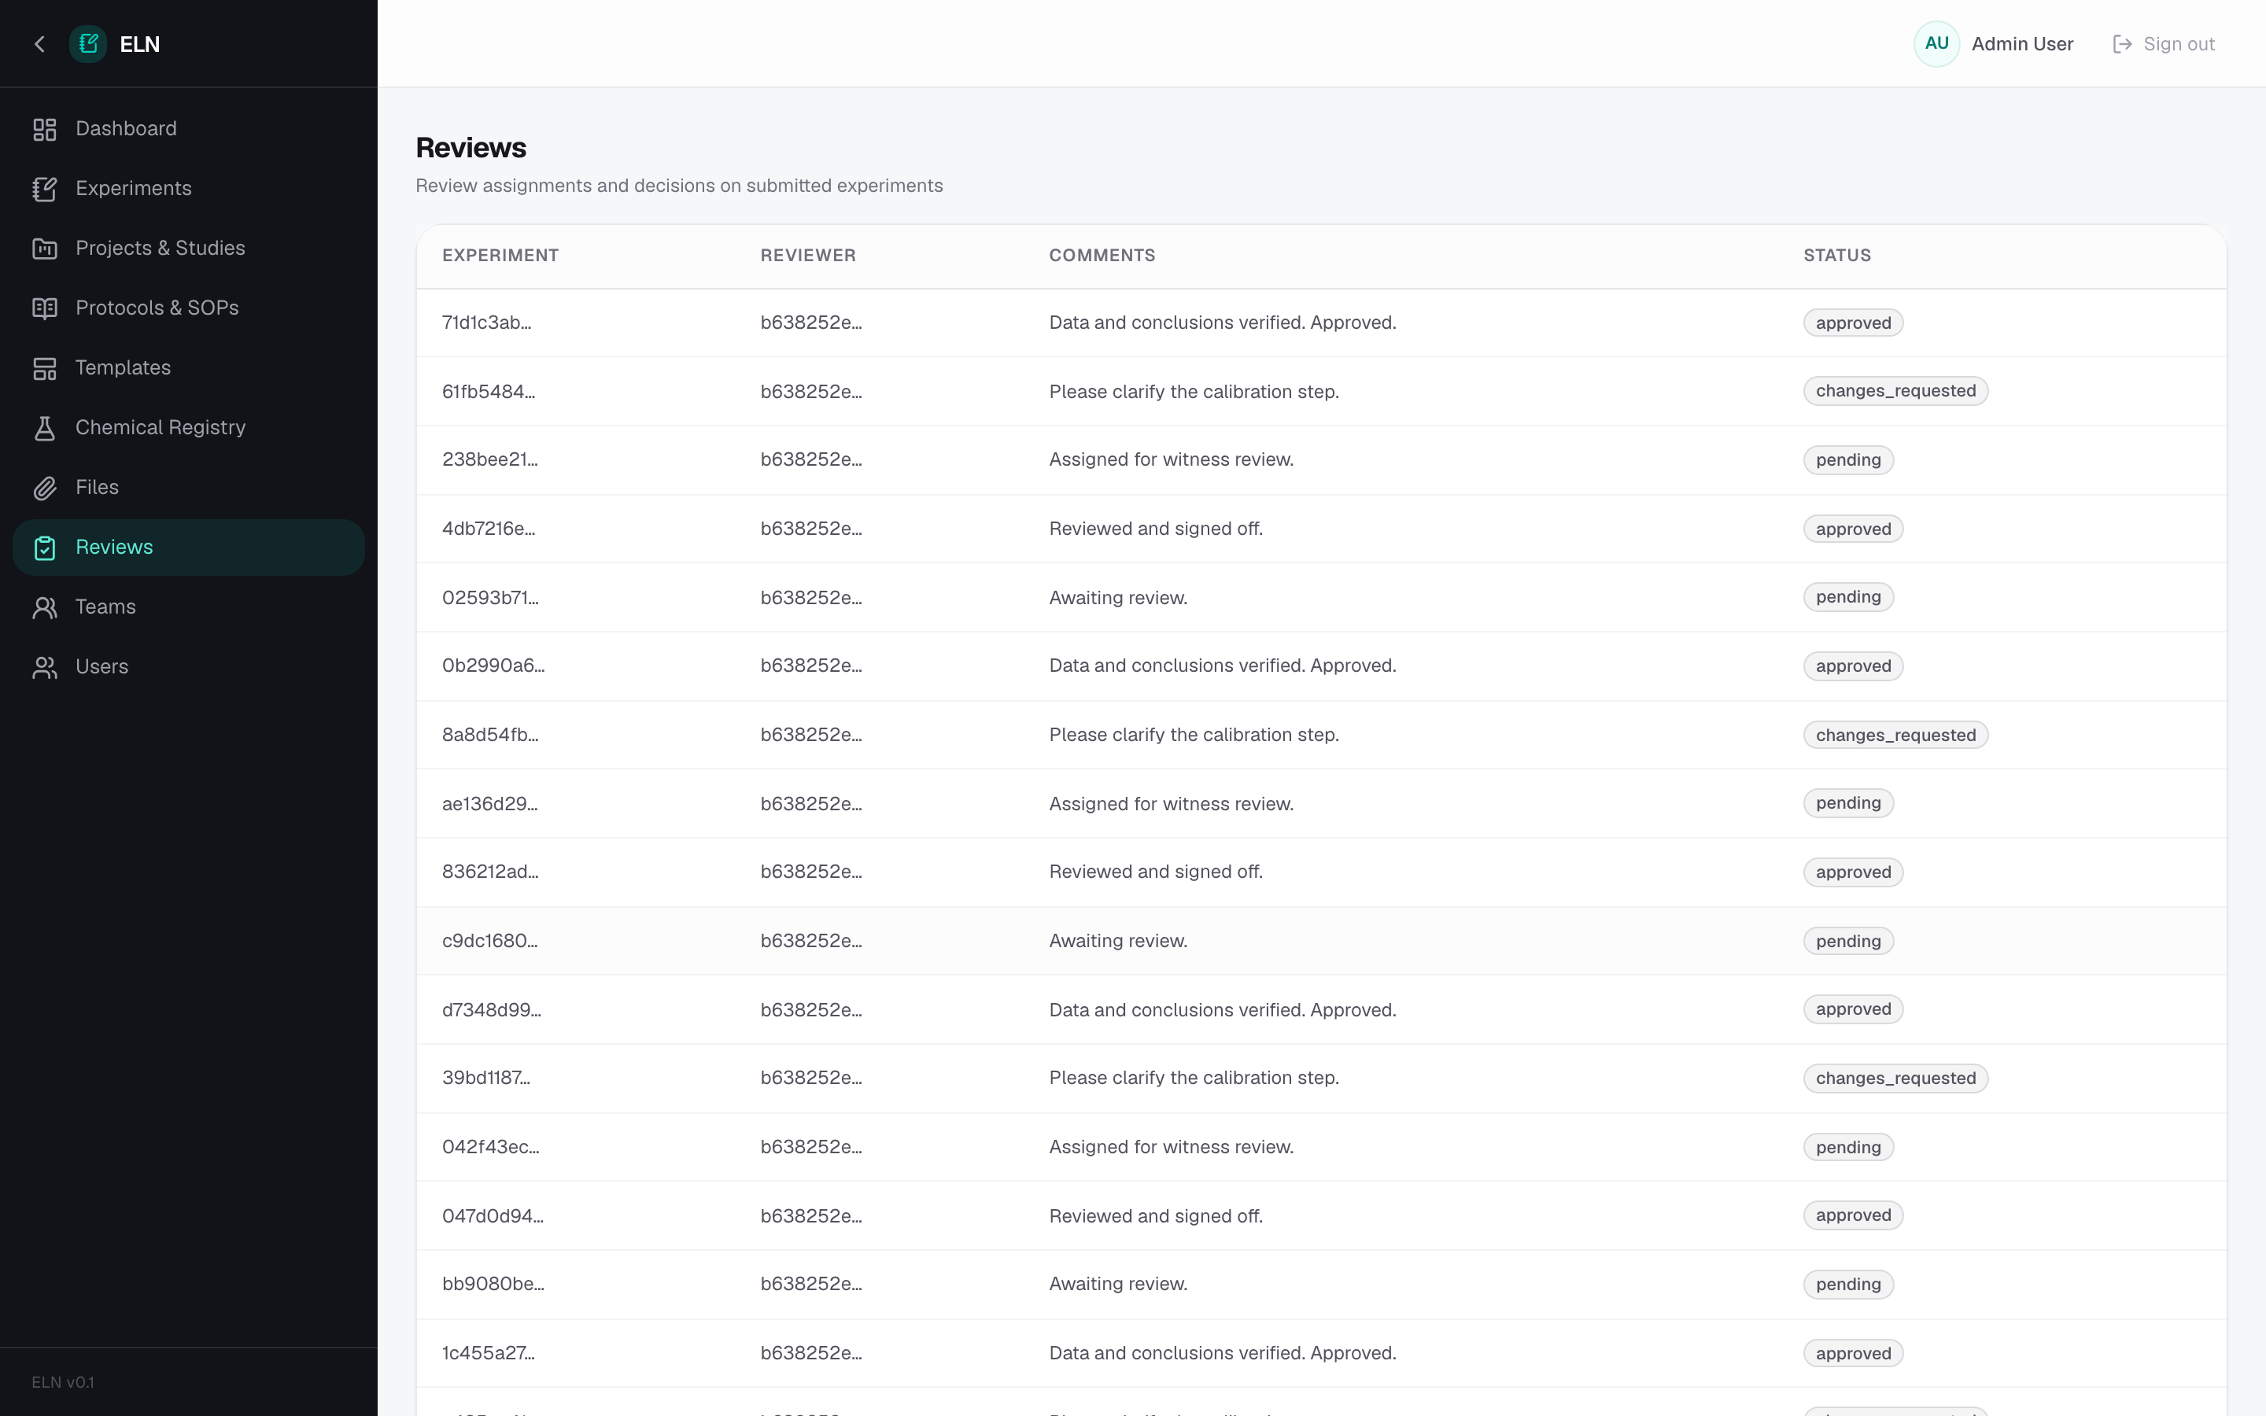
Task: Click the changes_requested badge for 61fb5484
Action: pos(1895,392)
